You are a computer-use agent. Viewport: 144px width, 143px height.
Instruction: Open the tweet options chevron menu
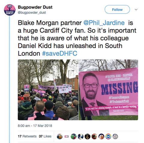click(136, 10)
